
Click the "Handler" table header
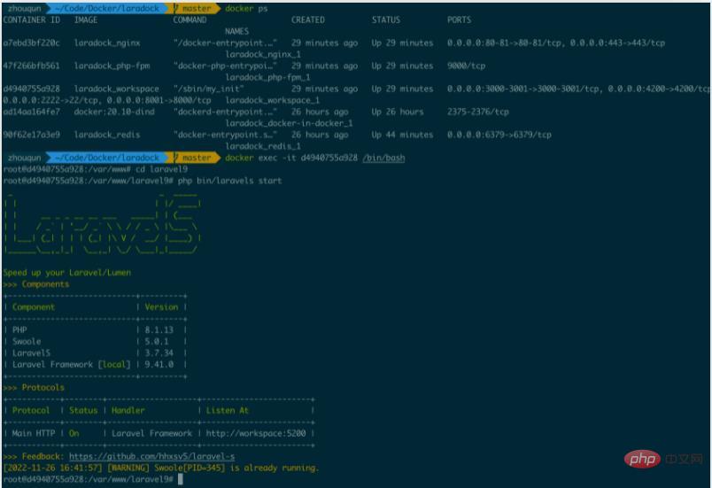point(128,410)
